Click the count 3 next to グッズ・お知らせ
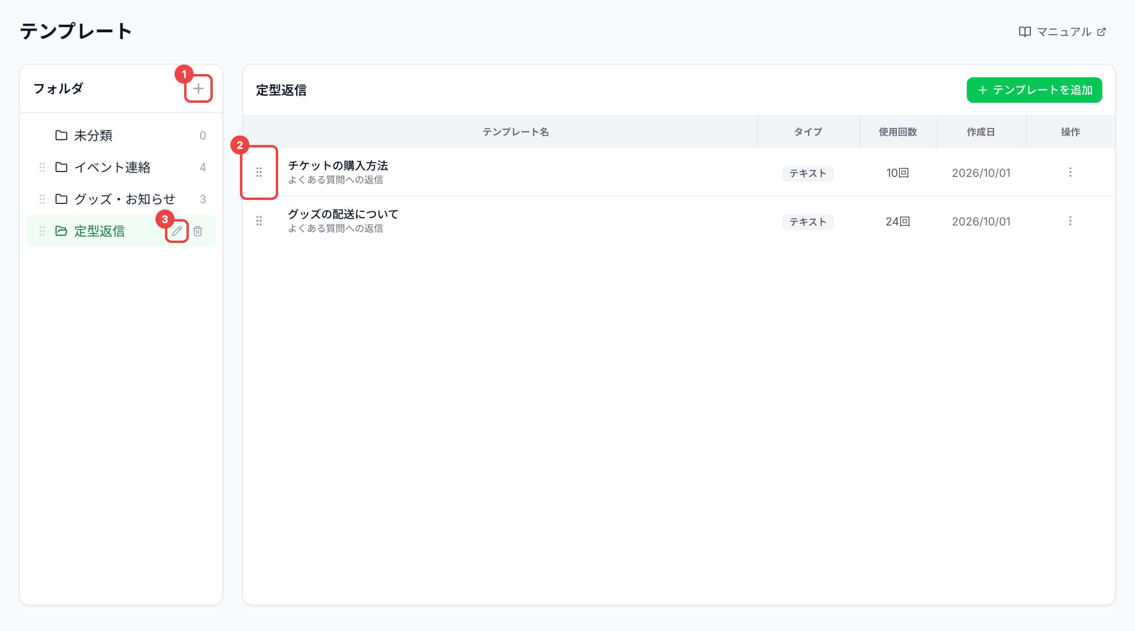Screen dimensions: 1135x631 pos(203,199)
